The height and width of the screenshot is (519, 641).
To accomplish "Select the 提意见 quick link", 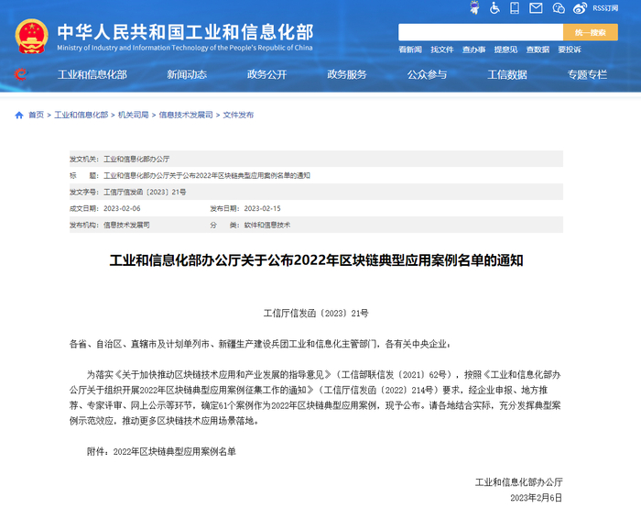I will (x=505, y=50).
